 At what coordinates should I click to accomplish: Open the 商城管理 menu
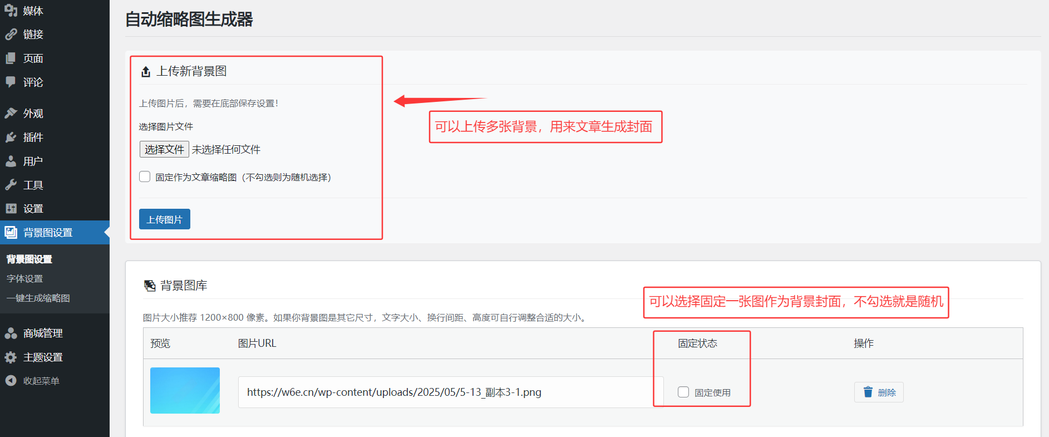point(43,333)
